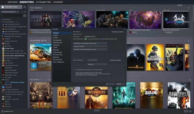Collapse the БЕЗ КАТЕГОРИИ category
This screenshot has height=114, width=194.
click(1, 22)
